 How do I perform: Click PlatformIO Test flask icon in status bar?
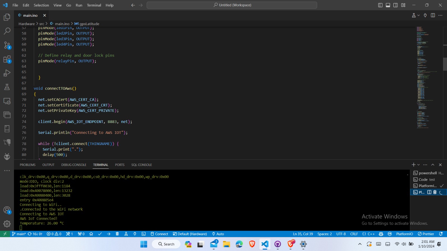[x=126, y=234]
